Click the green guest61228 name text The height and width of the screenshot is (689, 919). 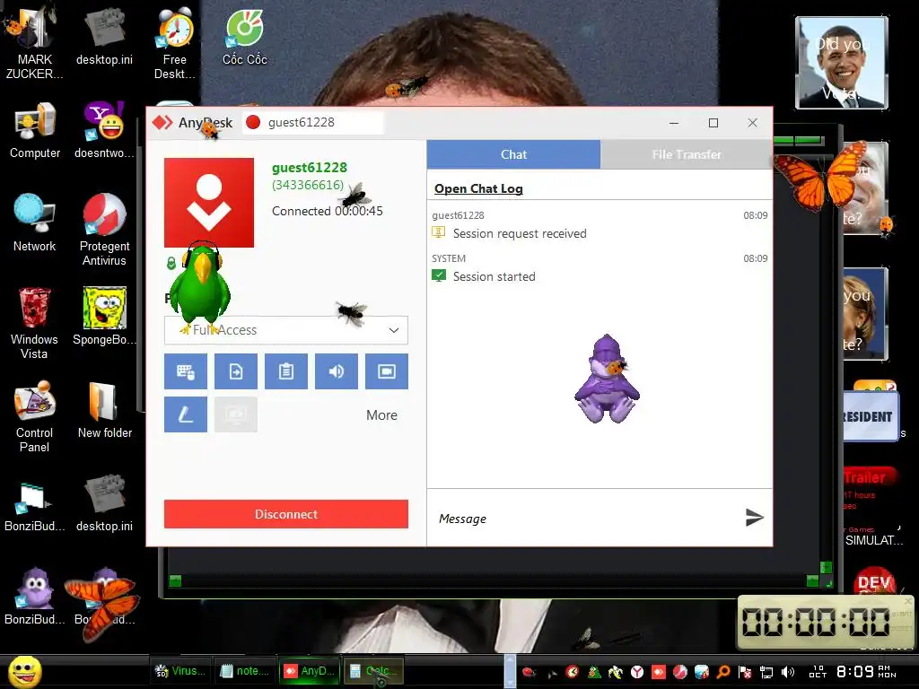coord(310,168)
